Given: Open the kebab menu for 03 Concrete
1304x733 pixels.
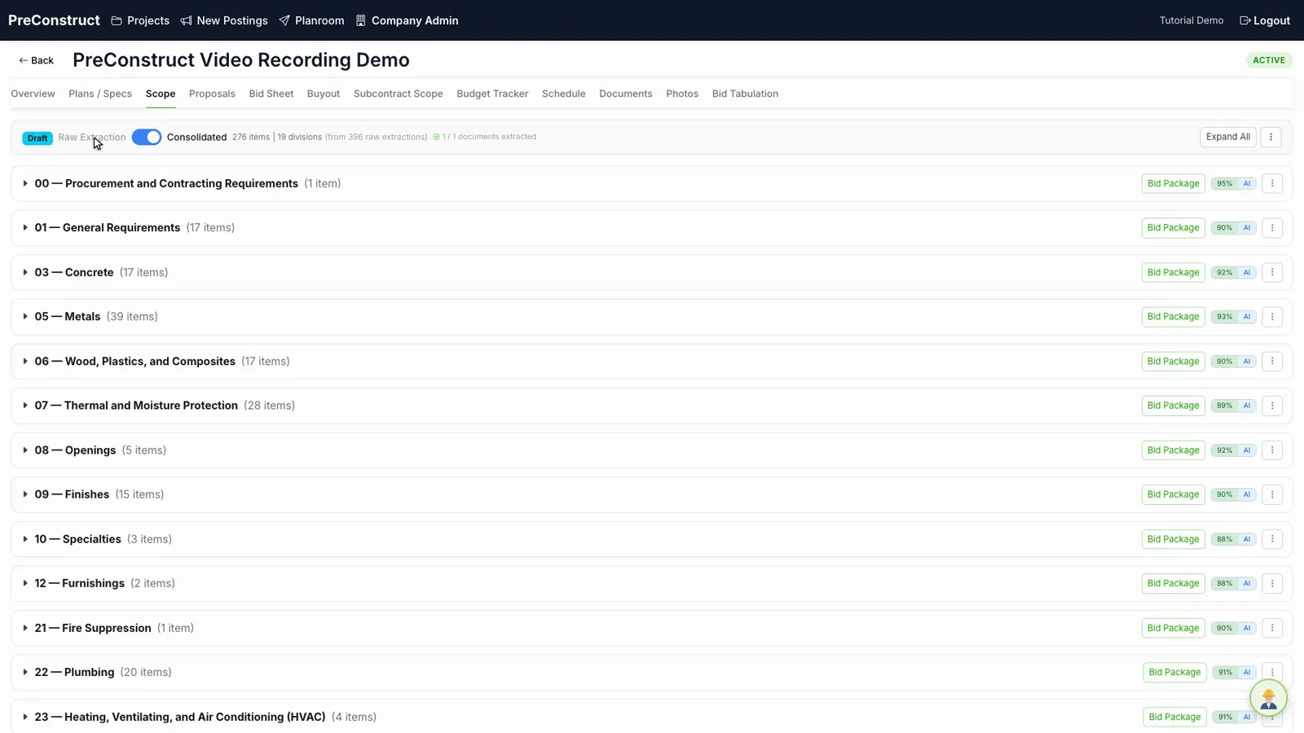Looking at the screenshot, I should [x=1272, y=272].
